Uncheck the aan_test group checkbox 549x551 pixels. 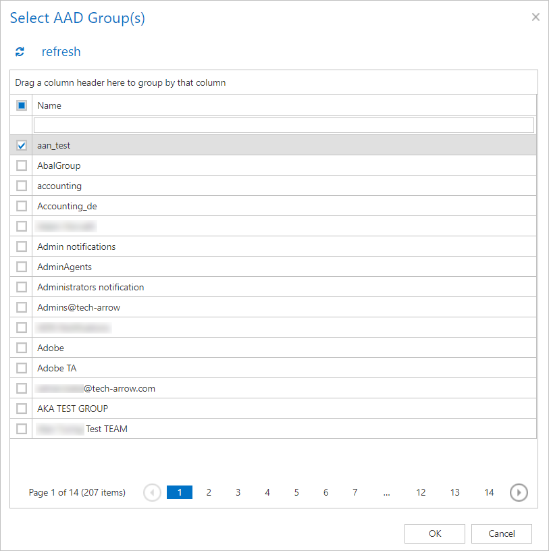tap(22, 145)
